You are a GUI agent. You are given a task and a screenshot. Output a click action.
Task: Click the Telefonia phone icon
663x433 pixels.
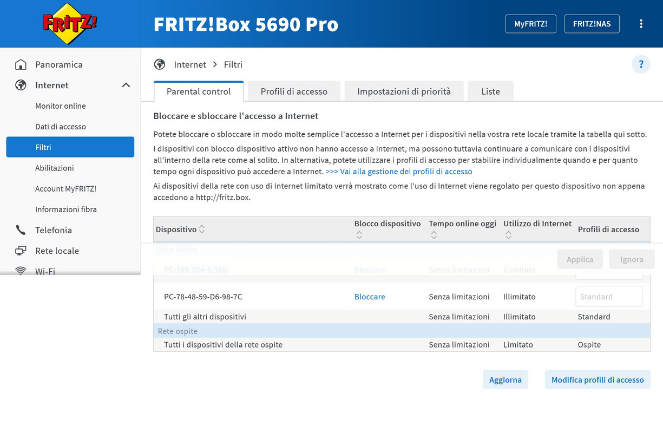pyautogui.click(x=21, y=231)
